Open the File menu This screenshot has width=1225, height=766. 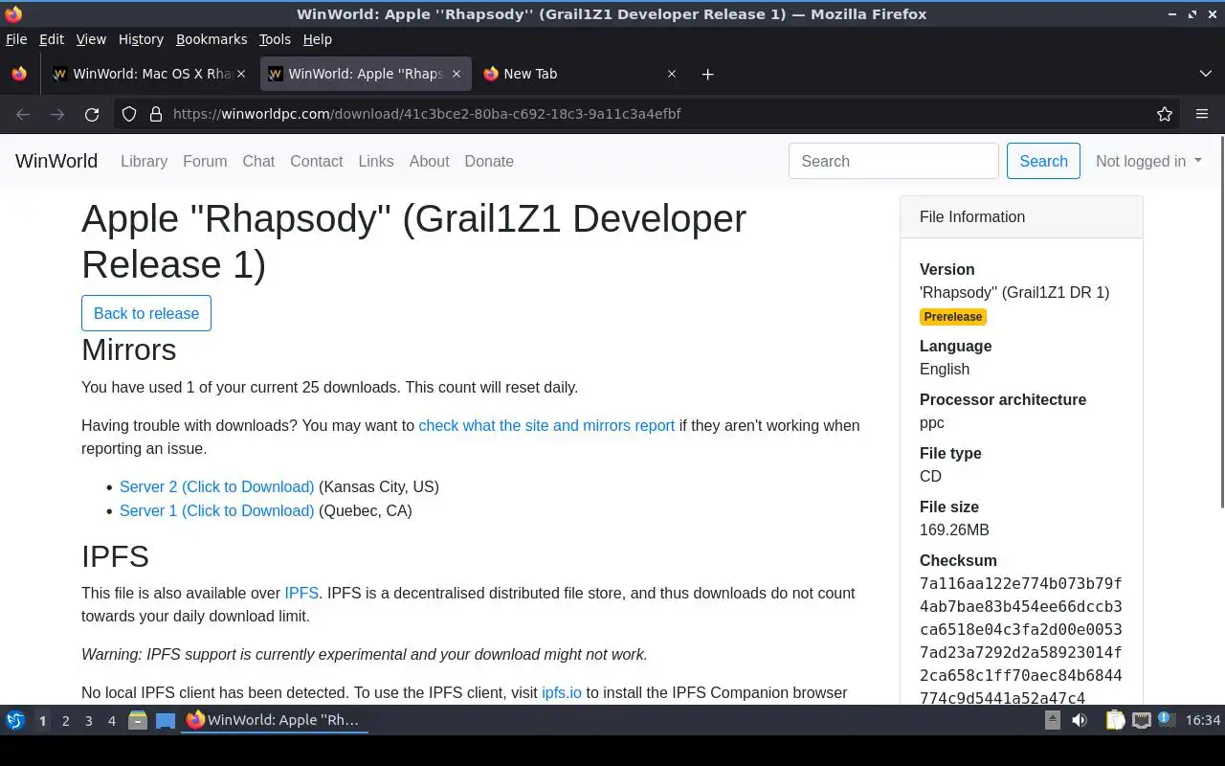click(x=16, y=39)
